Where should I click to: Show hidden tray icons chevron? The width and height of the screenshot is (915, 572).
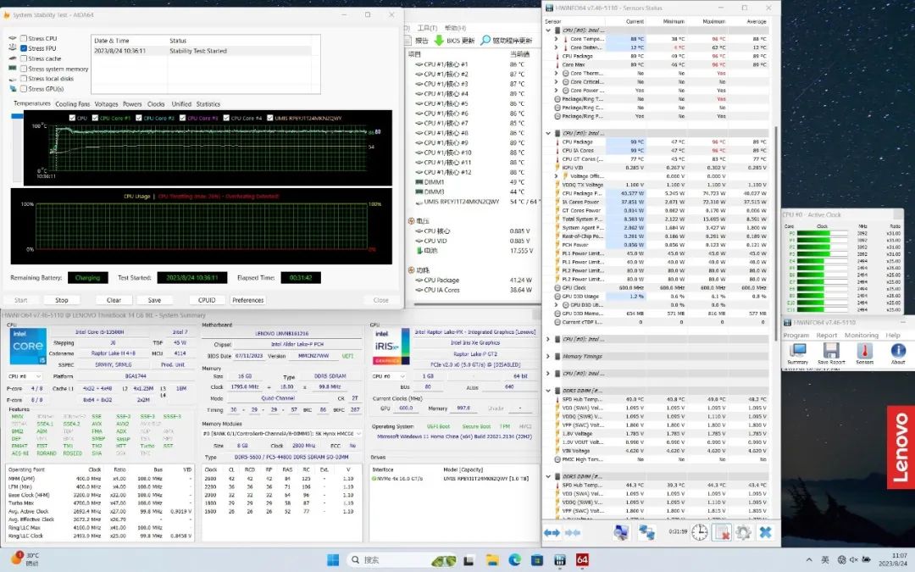(809, 560)
